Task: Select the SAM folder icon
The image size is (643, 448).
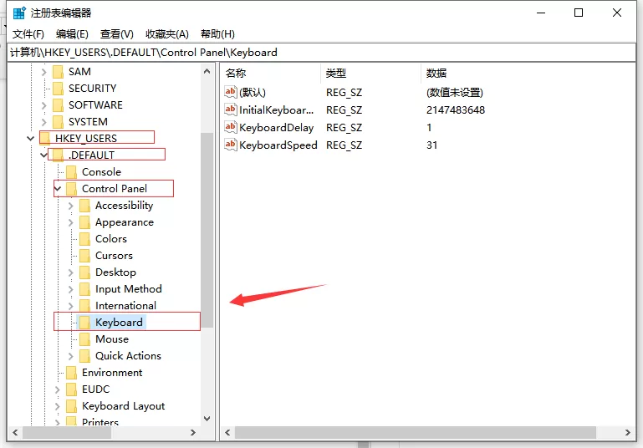Action: (x=59, y=72)
